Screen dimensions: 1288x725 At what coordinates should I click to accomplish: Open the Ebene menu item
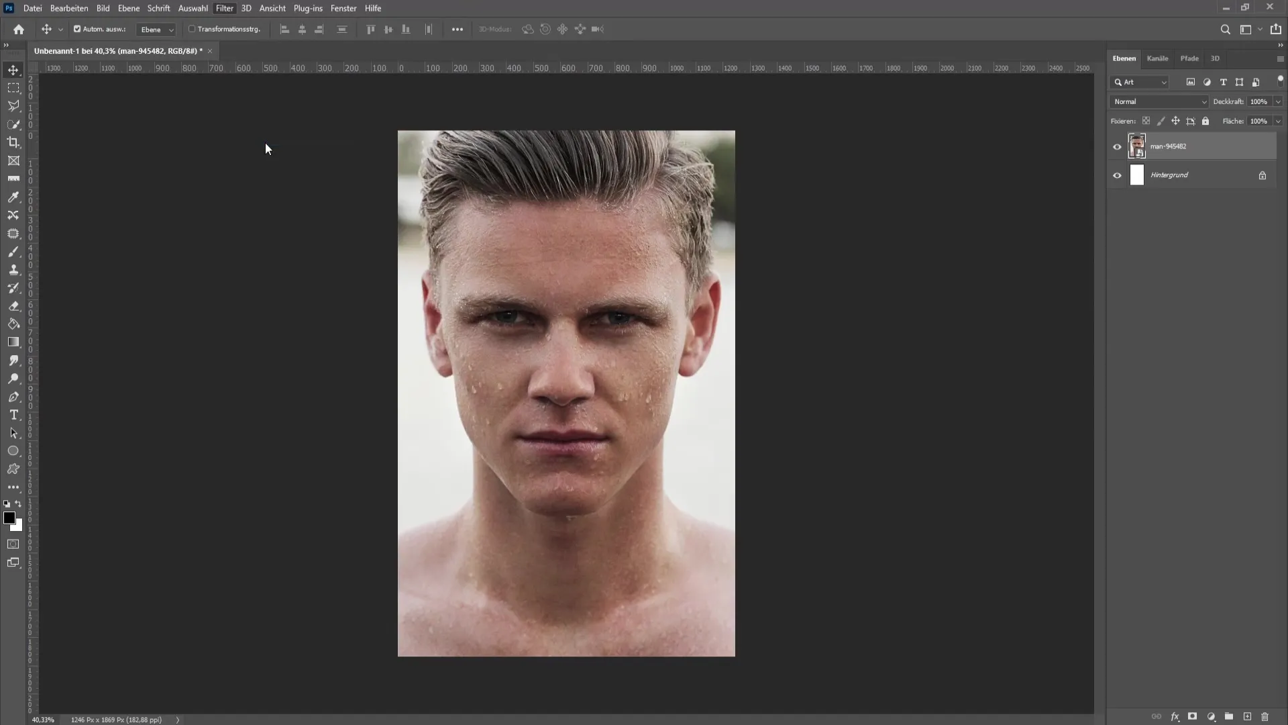coord(128,8)
